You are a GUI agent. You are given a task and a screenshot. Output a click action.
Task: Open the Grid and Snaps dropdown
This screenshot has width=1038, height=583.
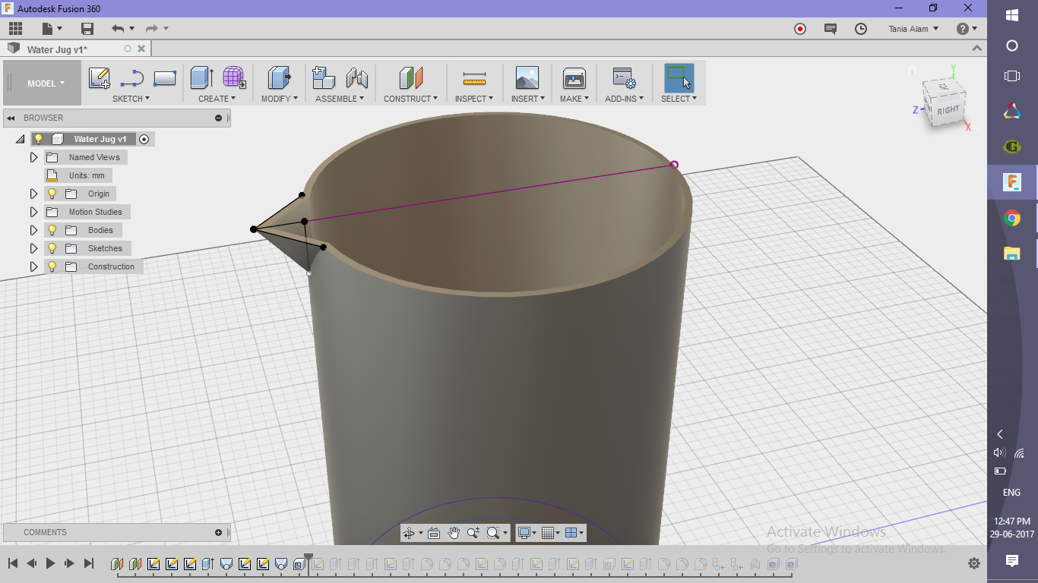point(550,533)
